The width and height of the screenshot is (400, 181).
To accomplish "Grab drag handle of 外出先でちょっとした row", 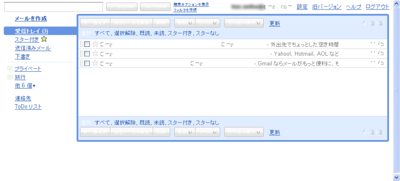I will [x=81, y=44].
